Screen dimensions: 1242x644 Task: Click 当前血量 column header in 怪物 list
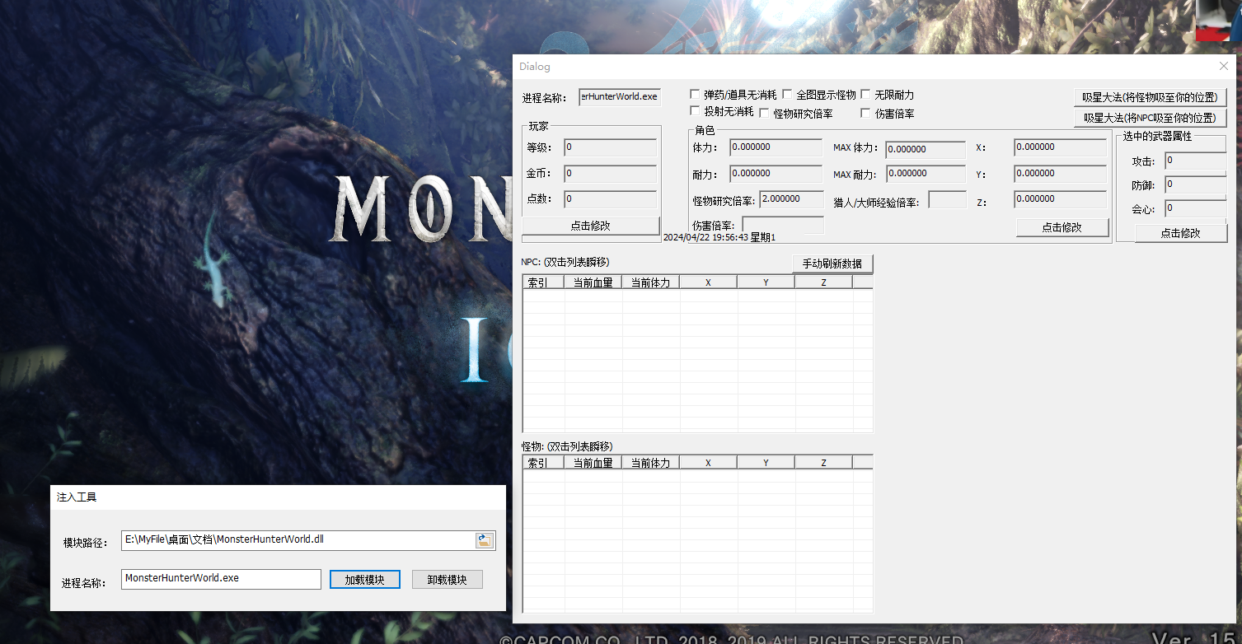tap(593, 462)
